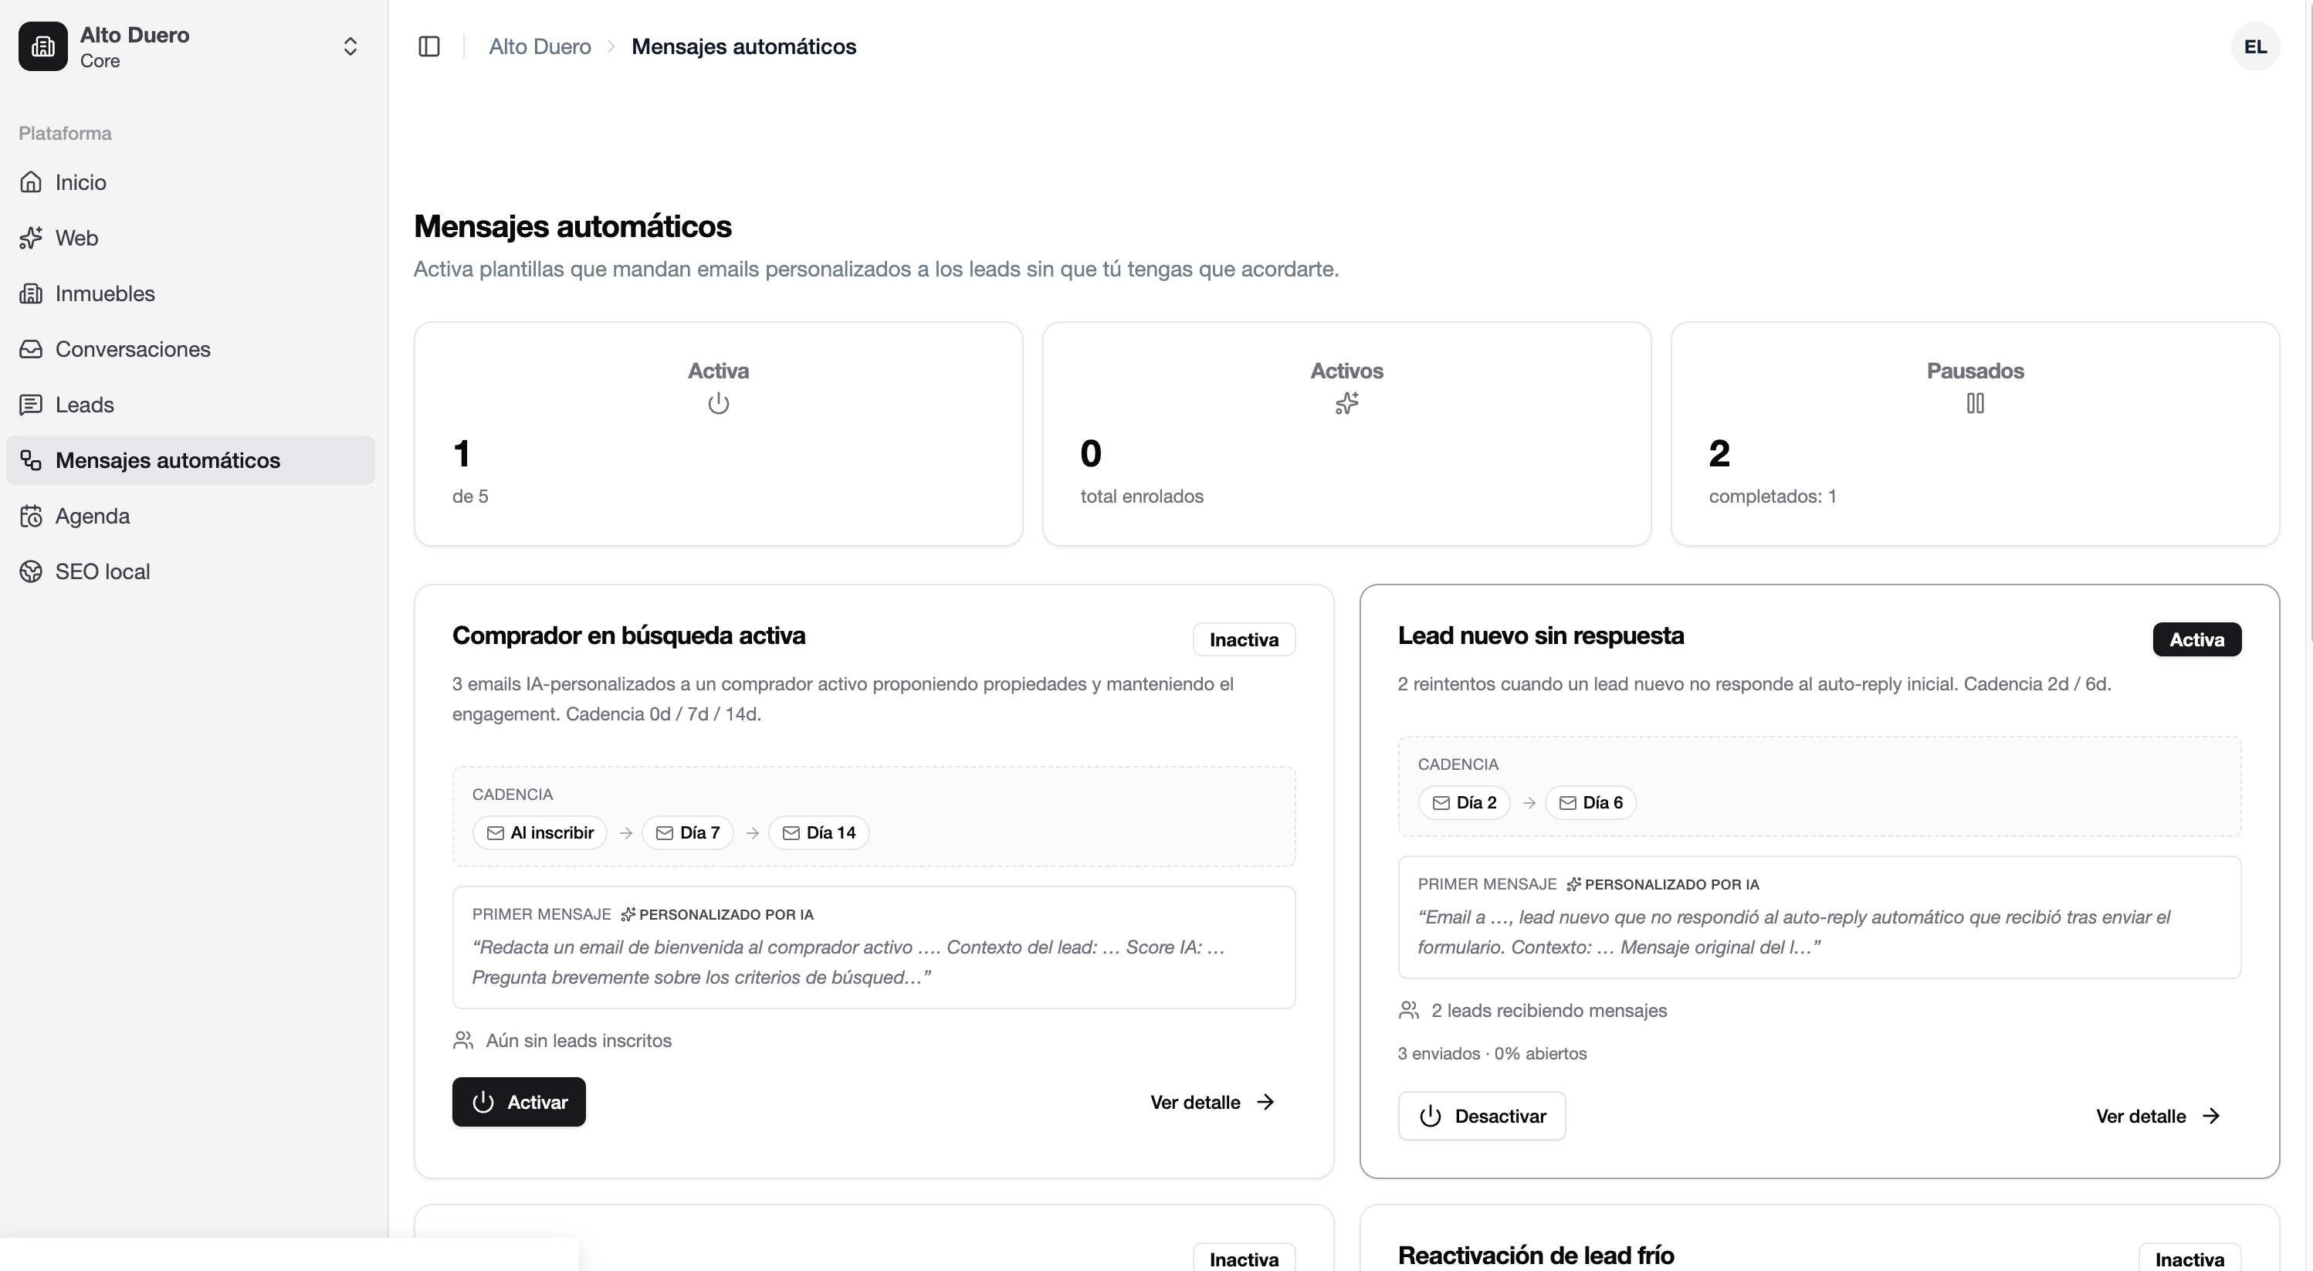
Task: Click the Reactivación de lead frío title
Action: point(1536,1255)
